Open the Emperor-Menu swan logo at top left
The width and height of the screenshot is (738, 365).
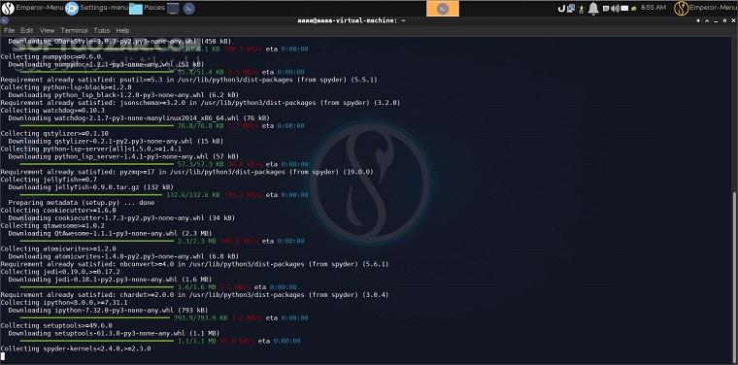(8, 8)
